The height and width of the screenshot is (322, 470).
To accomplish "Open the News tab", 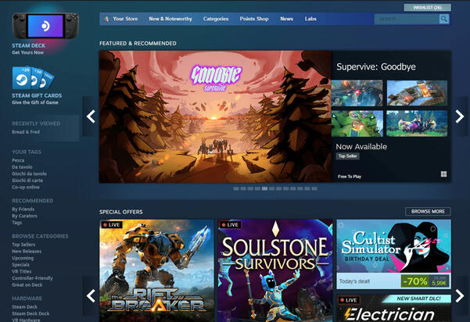I will pyautogui.click(x=286, y=19).
